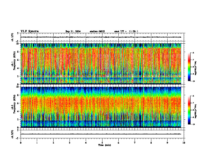The height and width of the screenshot is (160, 207).
Task: Click the "-6" label on ch.2 colorbar
Action: click(193, 96)
